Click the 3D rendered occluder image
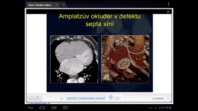This screenshot has height=111, width=198. coord(125,59)
